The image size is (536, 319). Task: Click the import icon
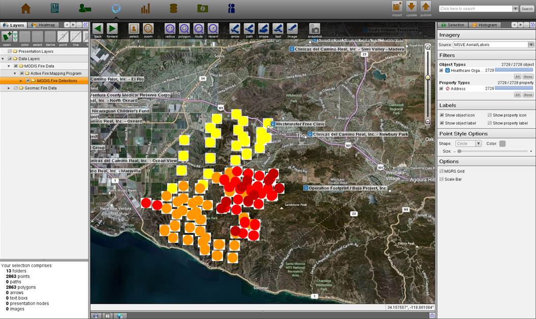397,7
